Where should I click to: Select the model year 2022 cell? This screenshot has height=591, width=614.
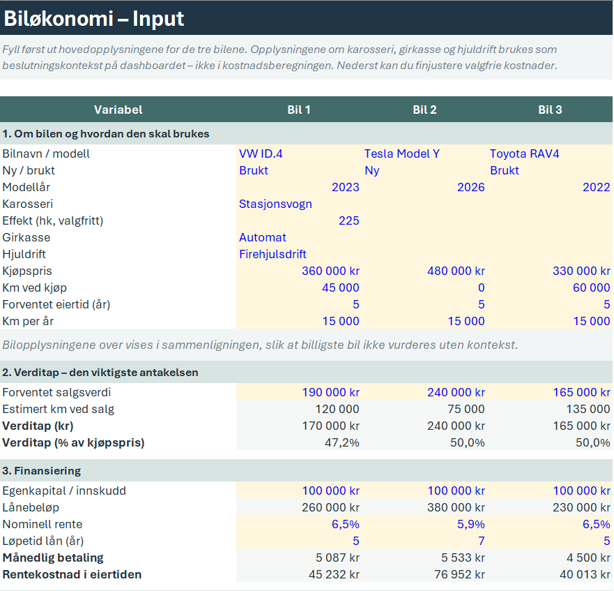550,187
